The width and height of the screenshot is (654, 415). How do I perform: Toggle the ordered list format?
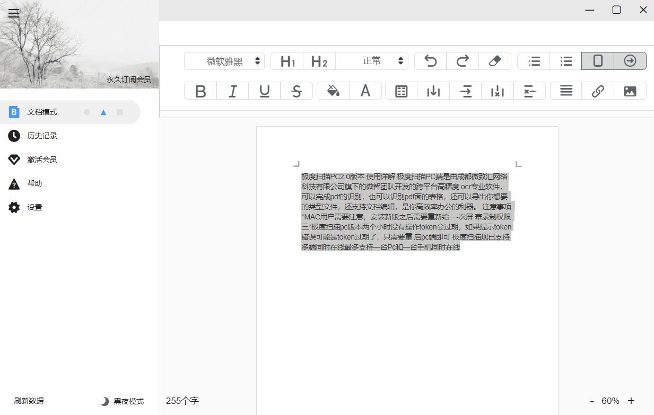pyautogui.click(x=533, y=61)
